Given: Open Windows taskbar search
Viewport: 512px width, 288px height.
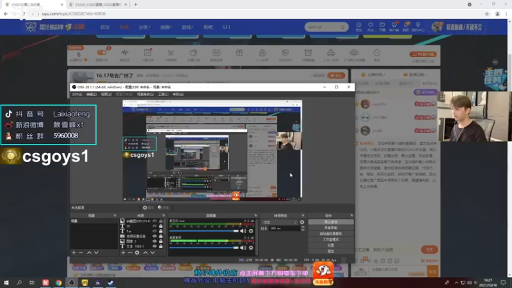Looking at the screenshot, I should 19,283.
